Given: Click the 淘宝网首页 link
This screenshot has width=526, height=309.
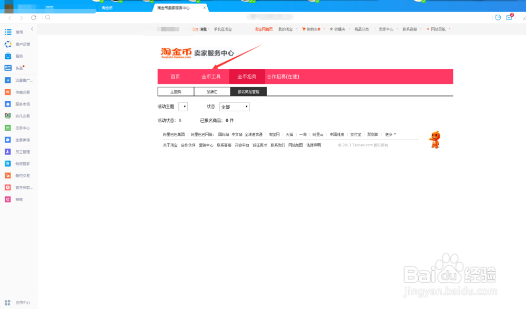Looking at the screenshot, I should pos(264,29).
